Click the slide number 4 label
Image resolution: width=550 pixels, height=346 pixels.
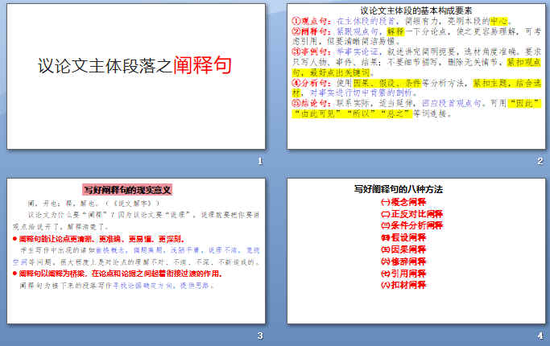point(540,336)
